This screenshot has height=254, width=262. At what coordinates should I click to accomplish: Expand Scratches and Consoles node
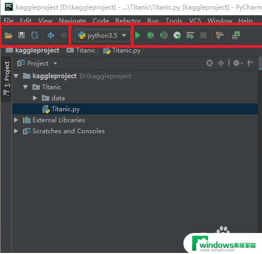click(16, 131)
